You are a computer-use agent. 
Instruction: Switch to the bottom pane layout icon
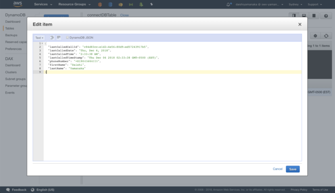pos(304,15)
